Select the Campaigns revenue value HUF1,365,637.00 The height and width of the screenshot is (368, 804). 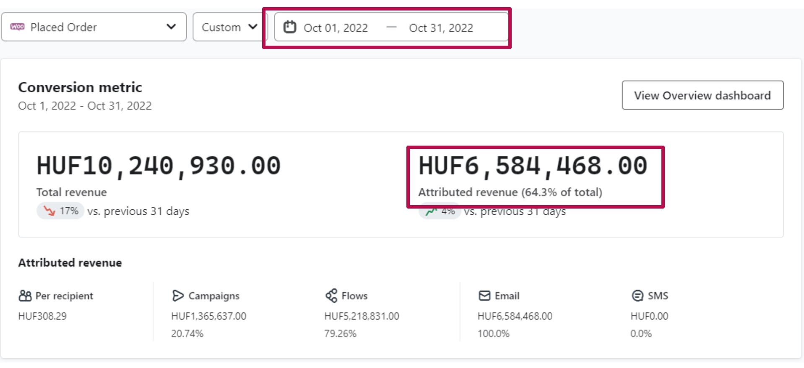tap(208, 316)
